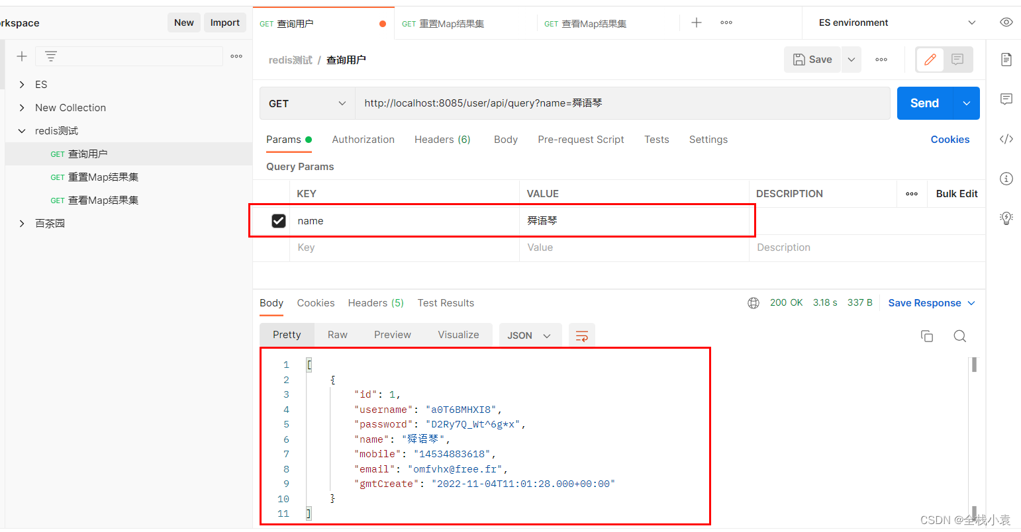The height and width of the screenshot is (532, 1021).
Task: Search response body with magnifier icon
Action: click(x=959, y=336)
